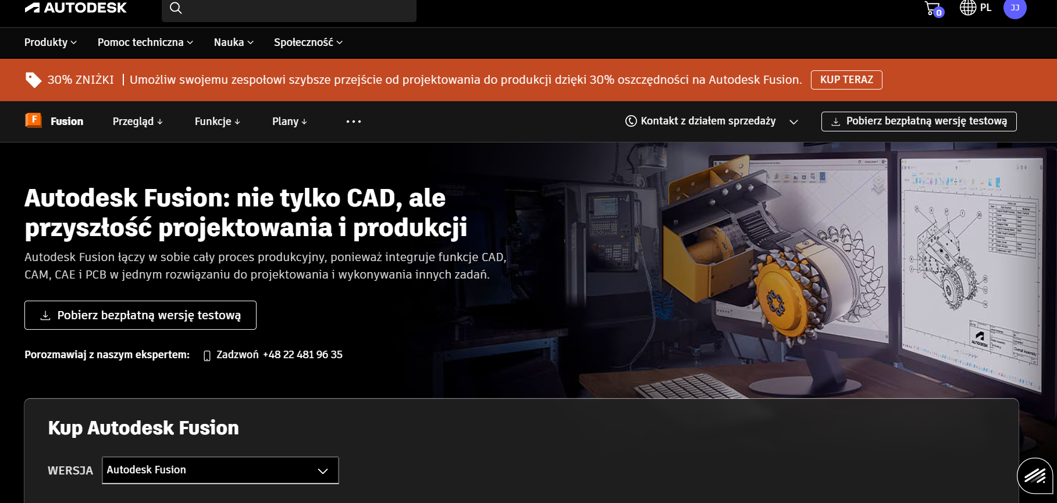This screenshot has height=503, width=1057.
Task: Click the Kontakt z działem sprzedaży link
Action: (708, 121)
